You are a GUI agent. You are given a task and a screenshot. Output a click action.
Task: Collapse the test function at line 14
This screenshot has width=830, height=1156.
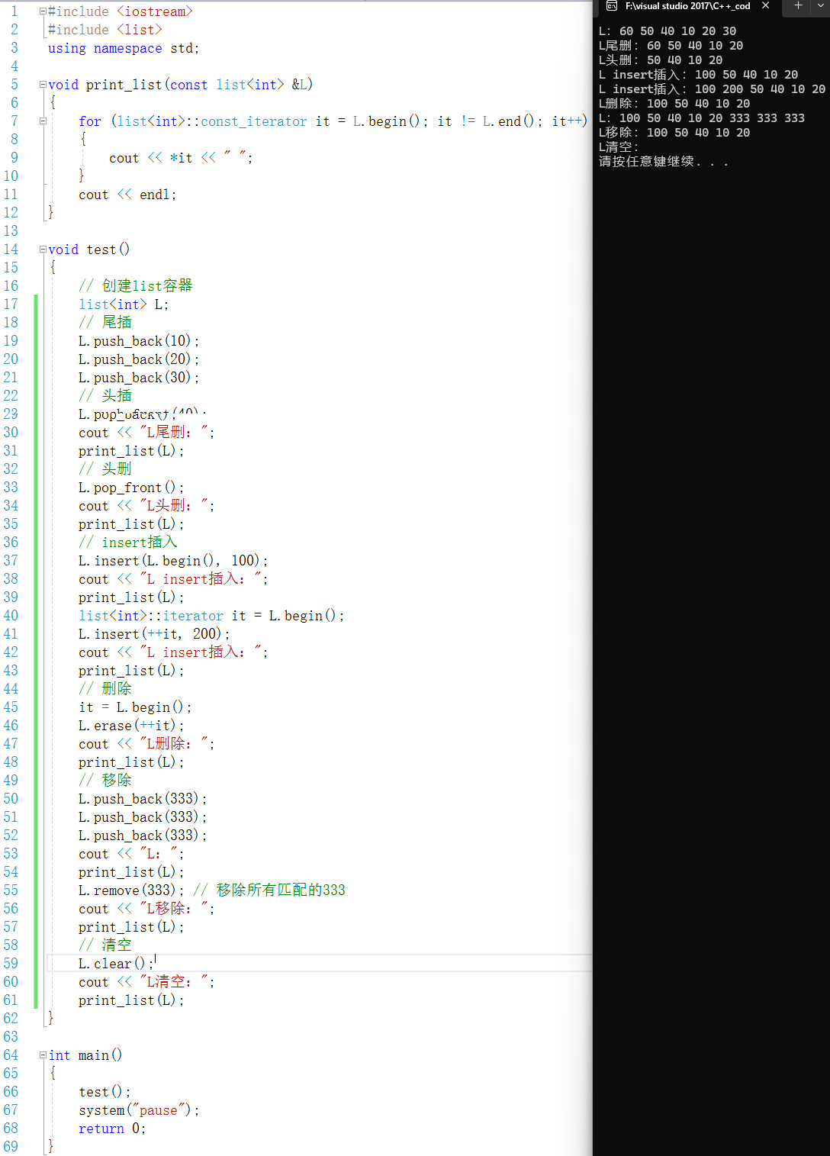coord(43,250)
